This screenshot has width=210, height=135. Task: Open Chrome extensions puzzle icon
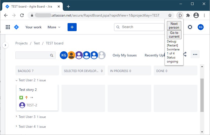click(x=188, y=16)
